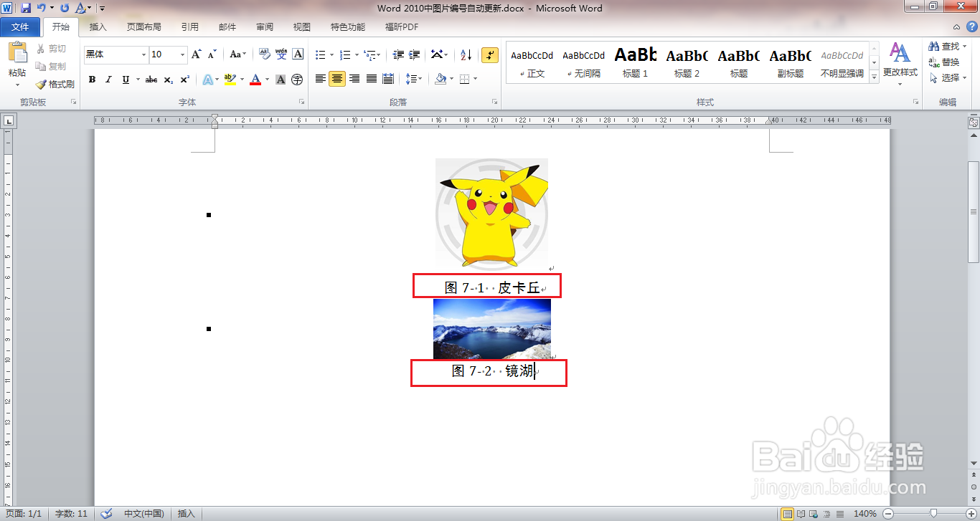Click the Change Styles (更改样式) button
This screenshot has width=980, height=521.
tap(900, 64)
